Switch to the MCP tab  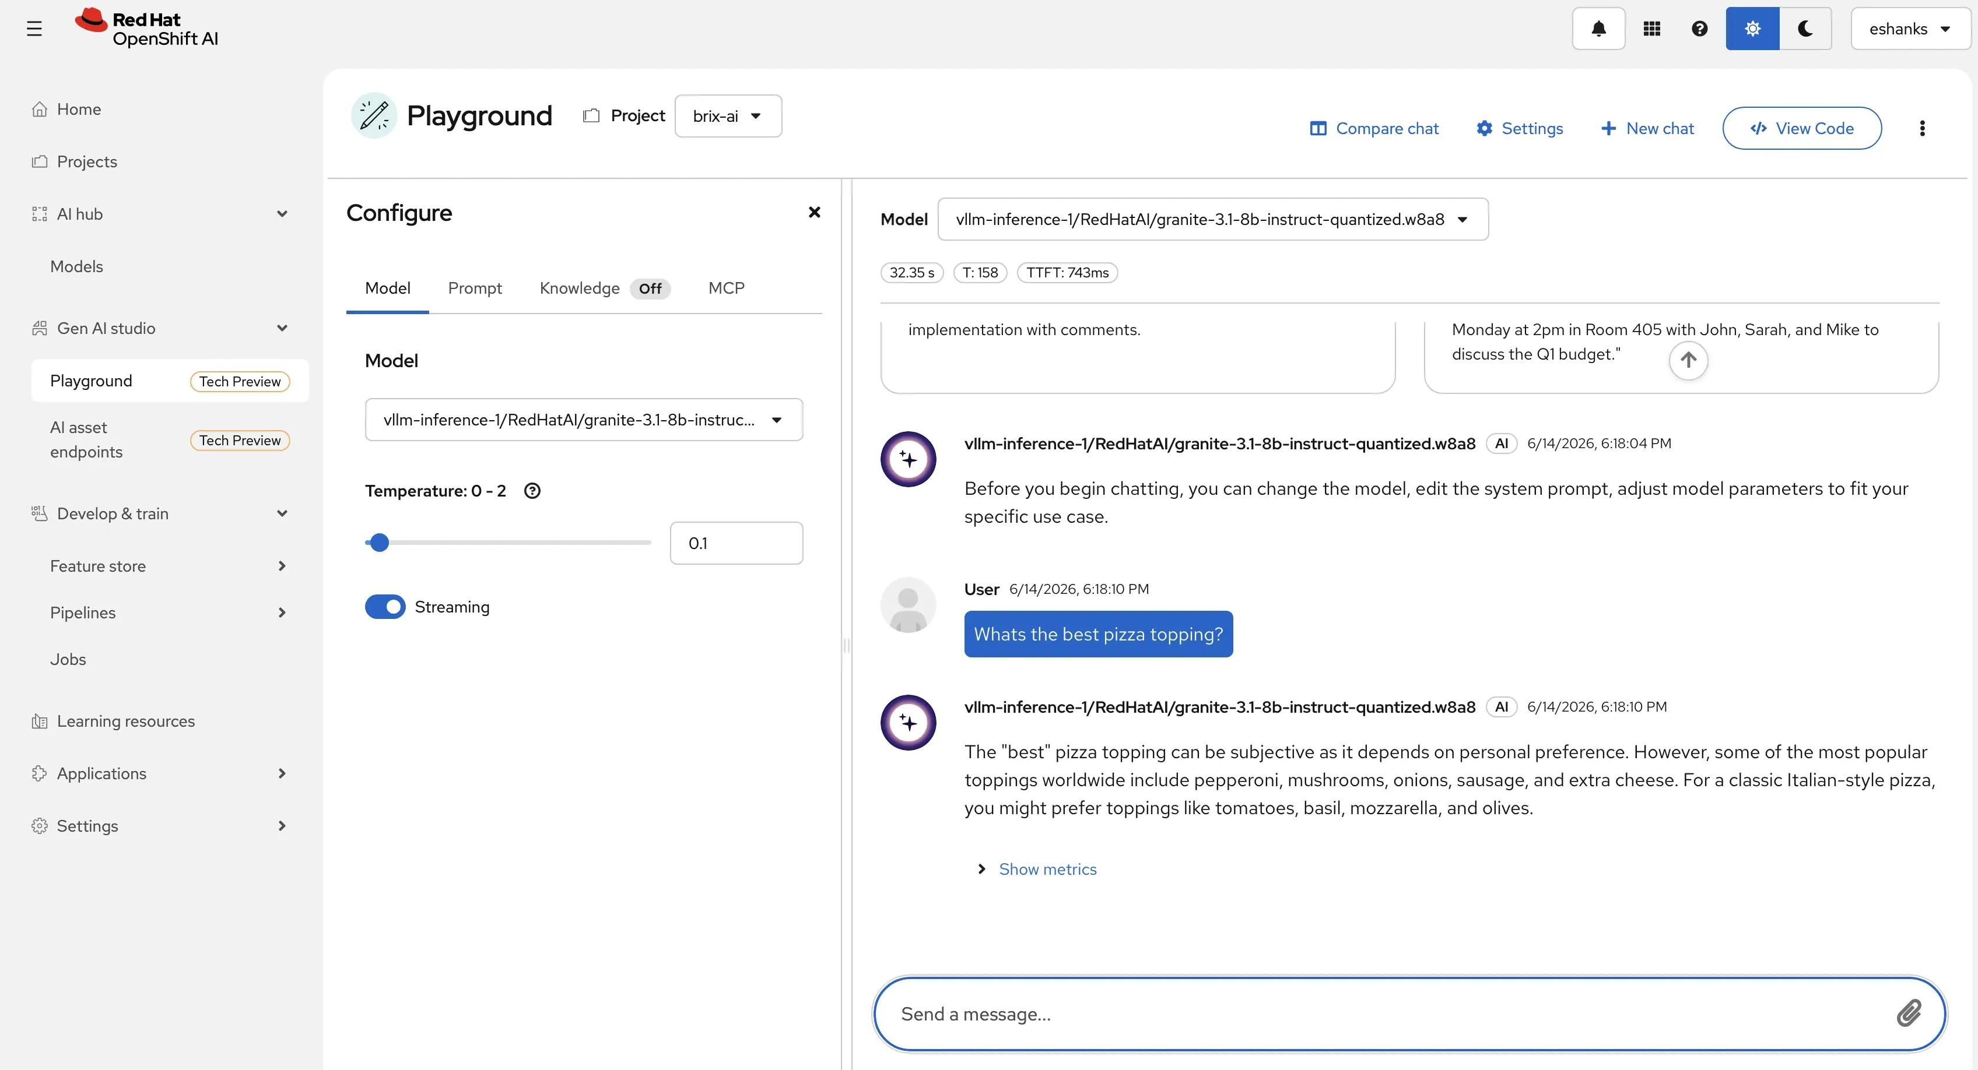[727, 288]
